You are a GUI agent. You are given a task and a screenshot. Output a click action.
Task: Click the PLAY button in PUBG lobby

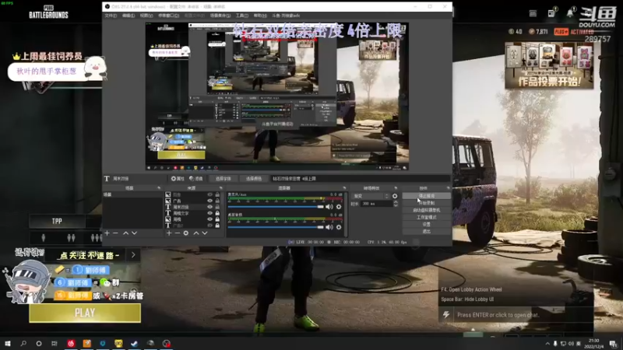click(x=85, y=313)
